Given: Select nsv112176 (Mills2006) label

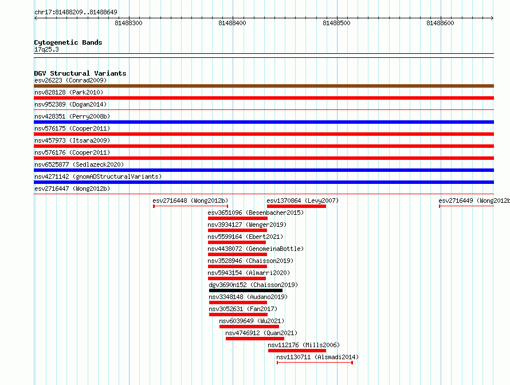Looking at the screenshot, I should pos(304,345).
